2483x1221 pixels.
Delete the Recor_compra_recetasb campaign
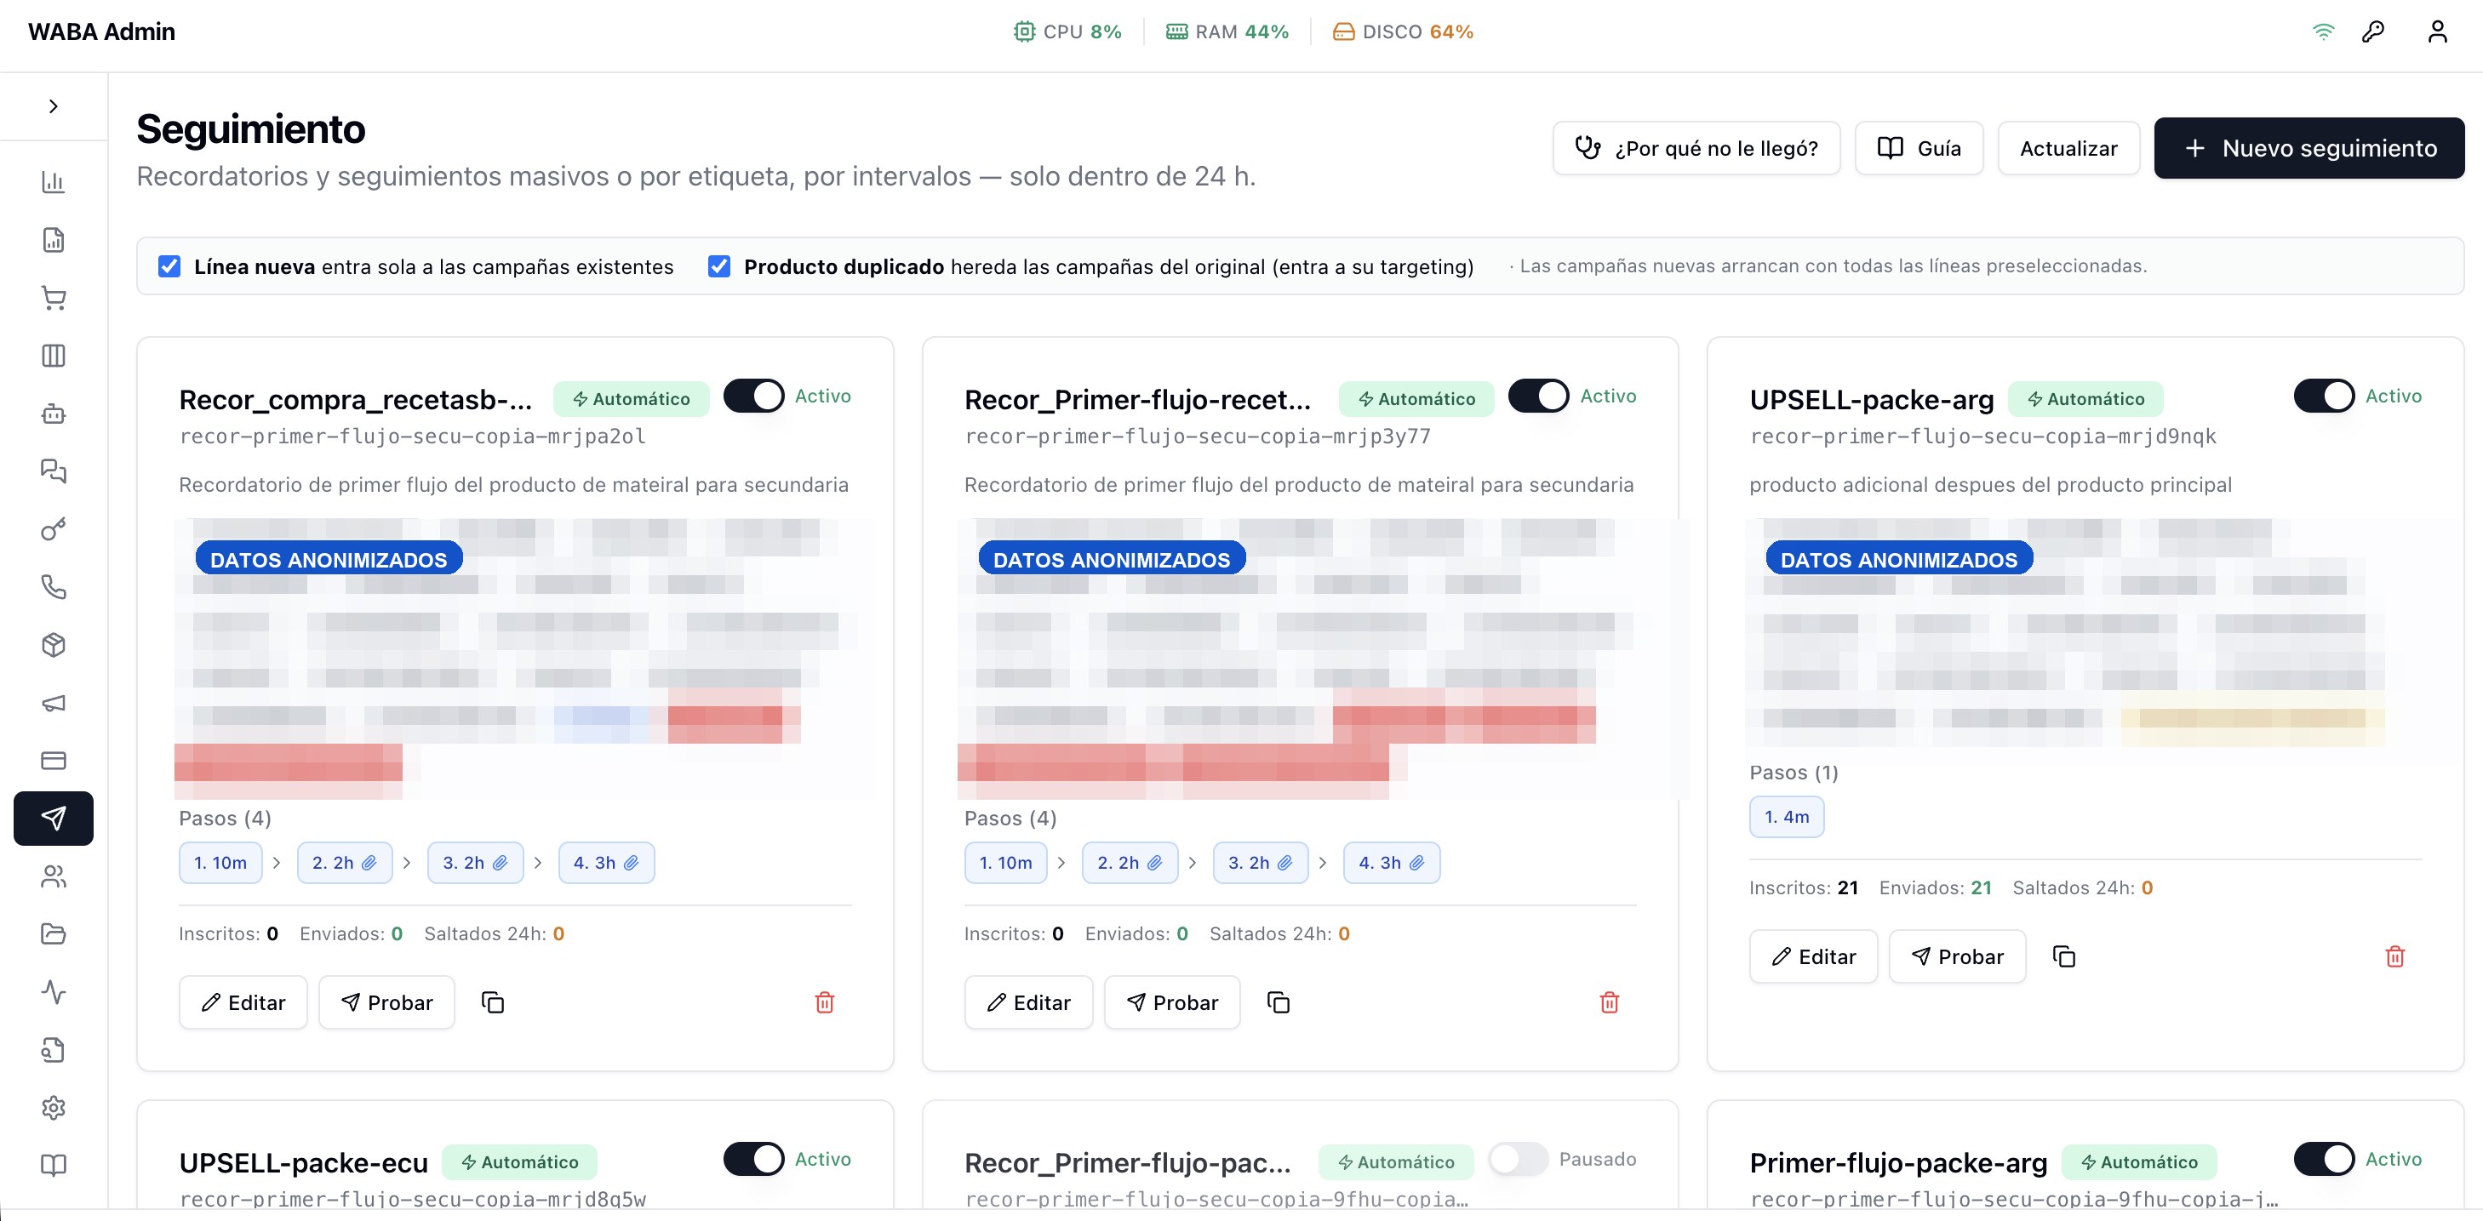pyautogui.click(x=824, y=1002)
